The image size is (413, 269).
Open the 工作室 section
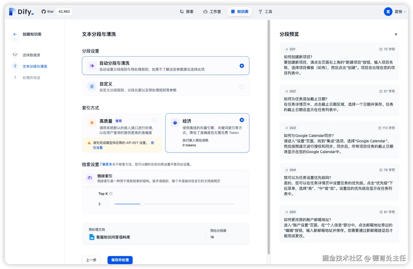point(212,12)
